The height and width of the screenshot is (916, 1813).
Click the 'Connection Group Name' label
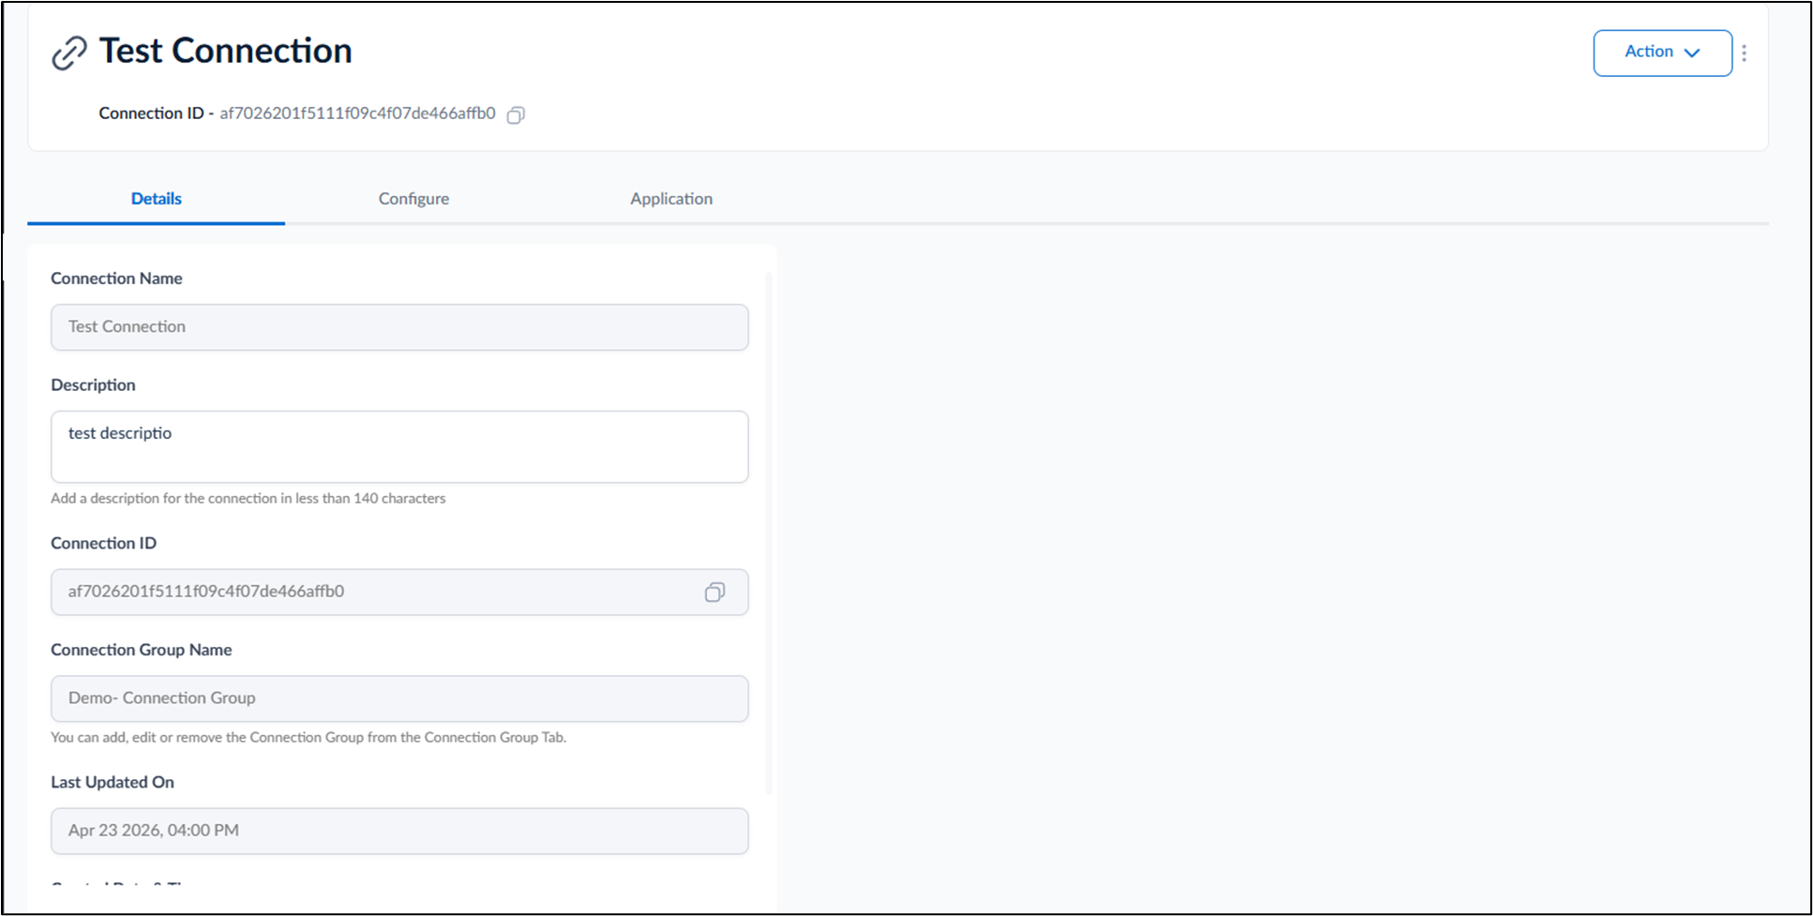[x=141, y=650]
